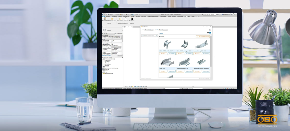Viewport: 290px width, 131px height.
Task: Expand the Gruppen node in project browser
Action: point(103,72)
